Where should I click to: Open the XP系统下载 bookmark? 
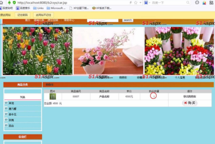click(x=102, y=8)
